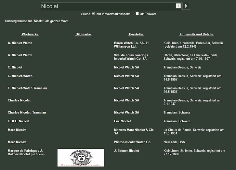Image resolution: width=236 pixels, height=170 pixels.
Task: Click the 'G. & E. Nicolet' wordmark
Action: 18,121
